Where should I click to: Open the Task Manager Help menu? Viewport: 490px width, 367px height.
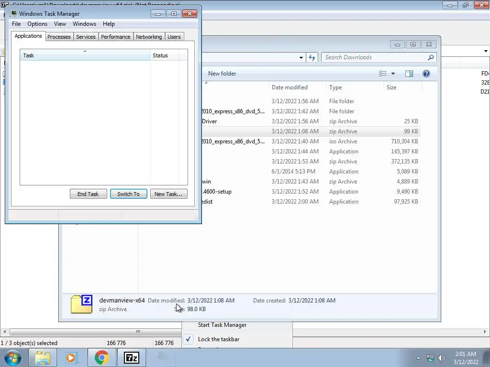point(109,24)
